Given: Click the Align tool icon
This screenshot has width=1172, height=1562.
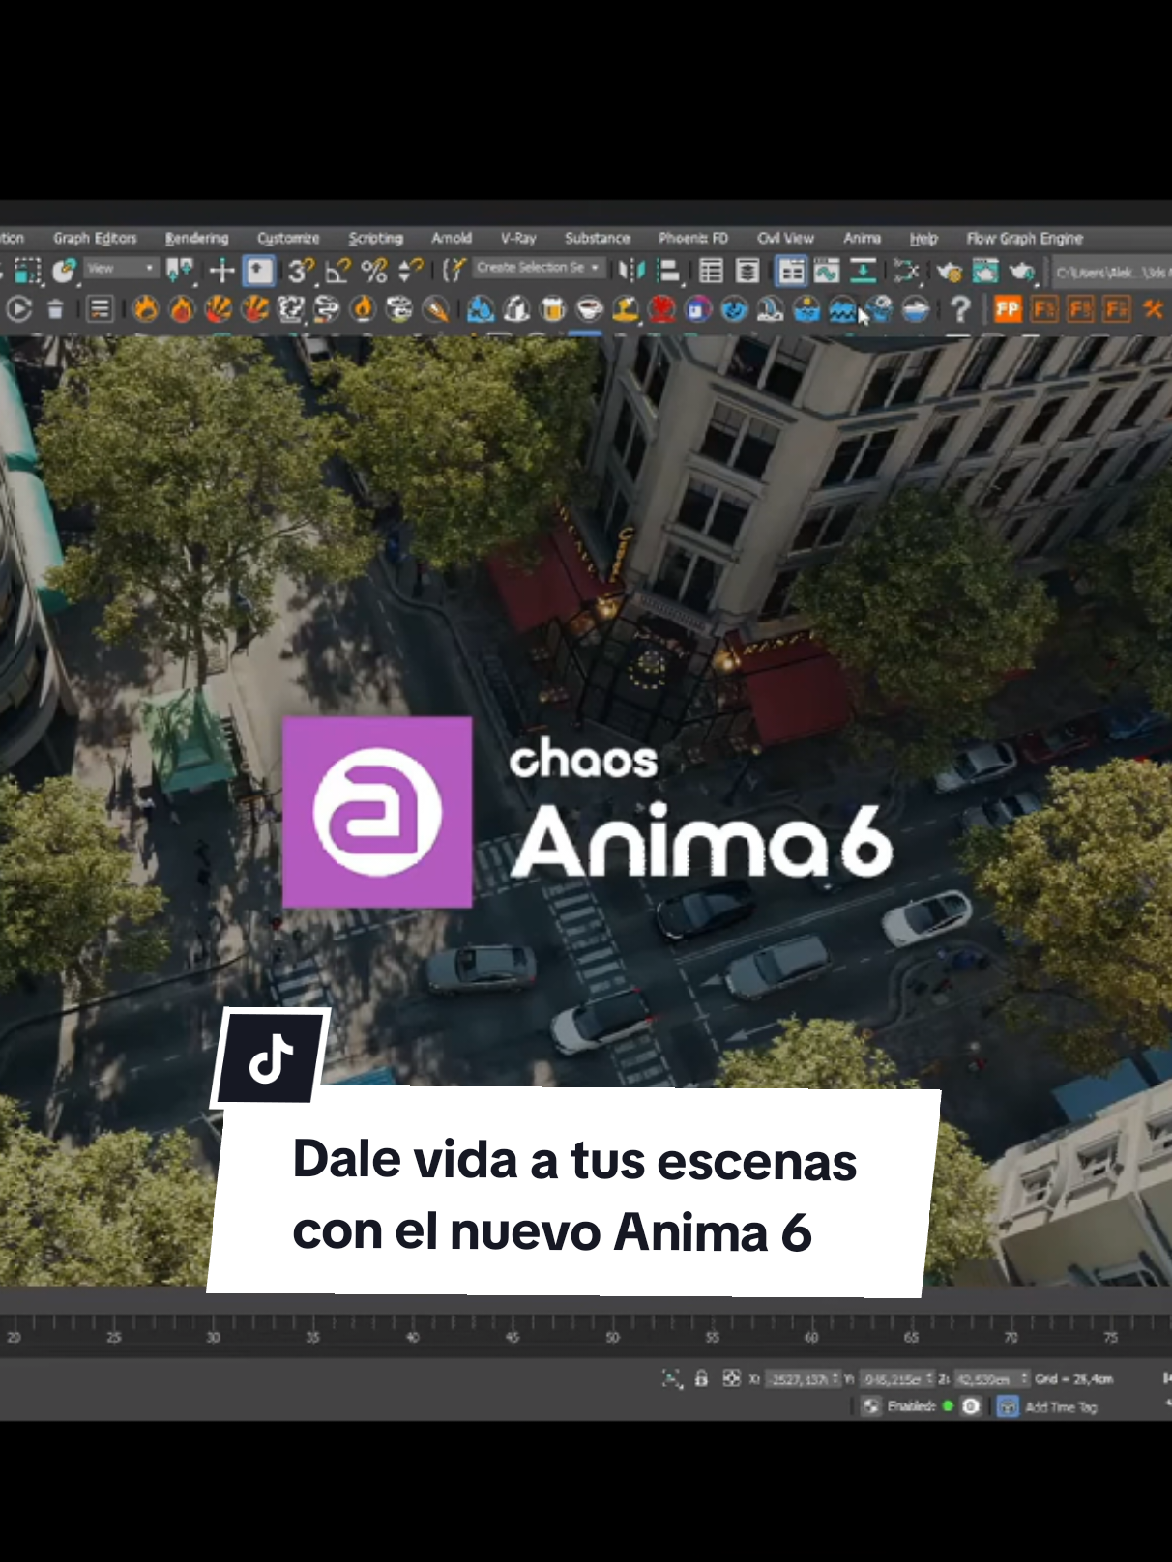Looking at the screenshot, I should pos(669,272).
